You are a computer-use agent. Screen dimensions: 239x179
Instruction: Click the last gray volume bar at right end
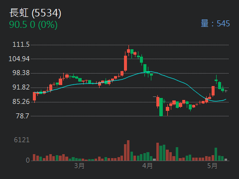[226, 160]
